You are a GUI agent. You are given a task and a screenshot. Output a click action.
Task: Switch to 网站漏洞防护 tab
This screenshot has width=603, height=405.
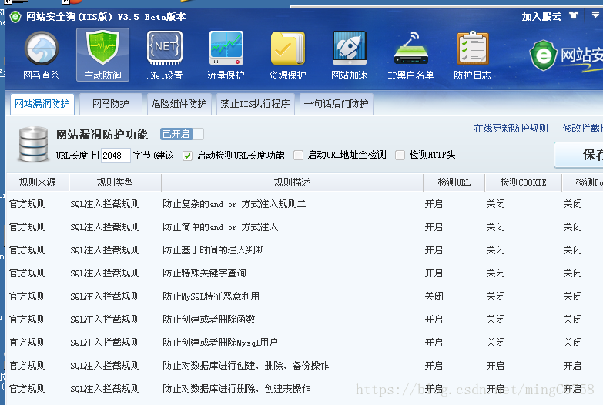coord(42,104)
